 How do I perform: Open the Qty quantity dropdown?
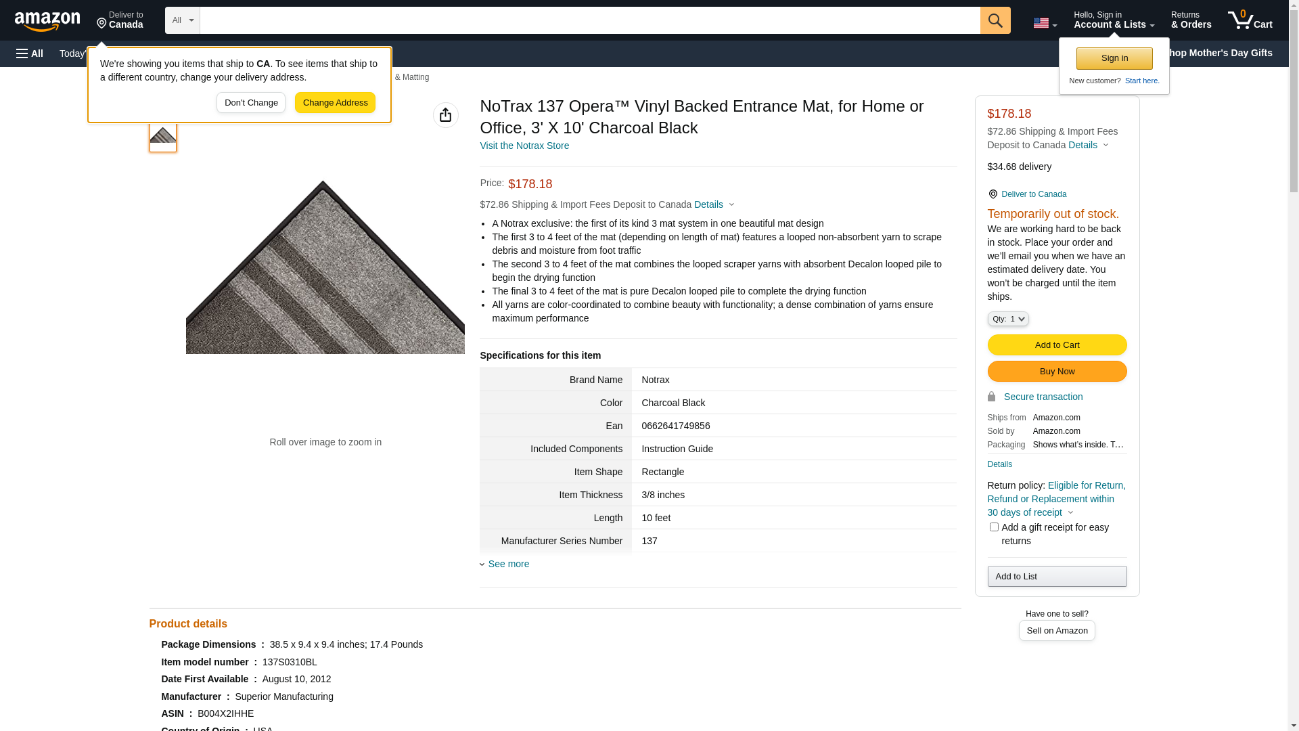(x=1007, y=319)
